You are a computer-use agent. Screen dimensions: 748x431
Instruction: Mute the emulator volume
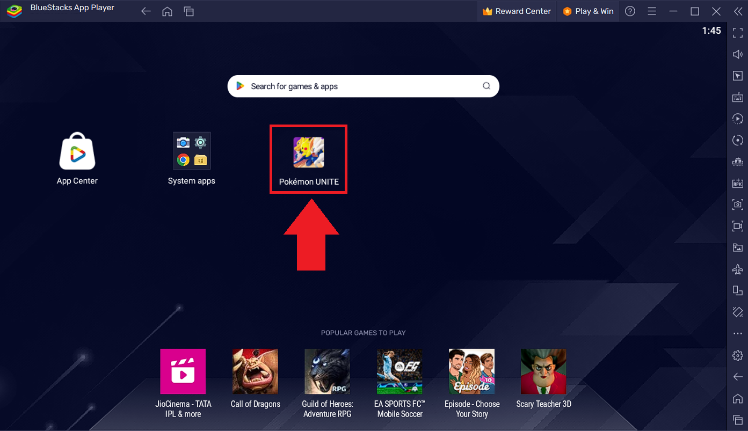tap(737, 54)
